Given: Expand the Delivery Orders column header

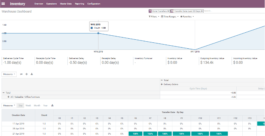Looking at the screenshot, I should pos(169,84).
